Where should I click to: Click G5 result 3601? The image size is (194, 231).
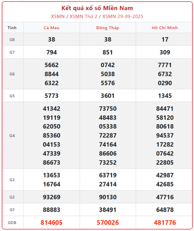[108, 96]
